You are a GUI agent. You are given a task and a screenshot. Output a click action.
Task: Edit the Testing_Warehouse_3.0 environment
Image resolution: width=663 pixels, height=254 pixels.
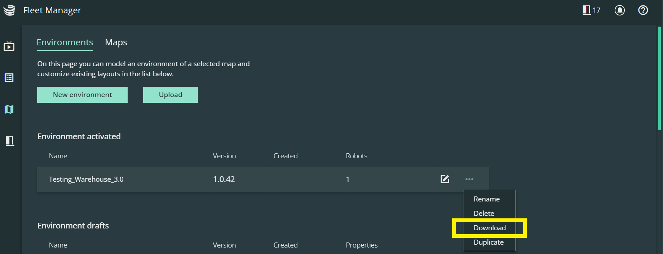pos(445,179)
